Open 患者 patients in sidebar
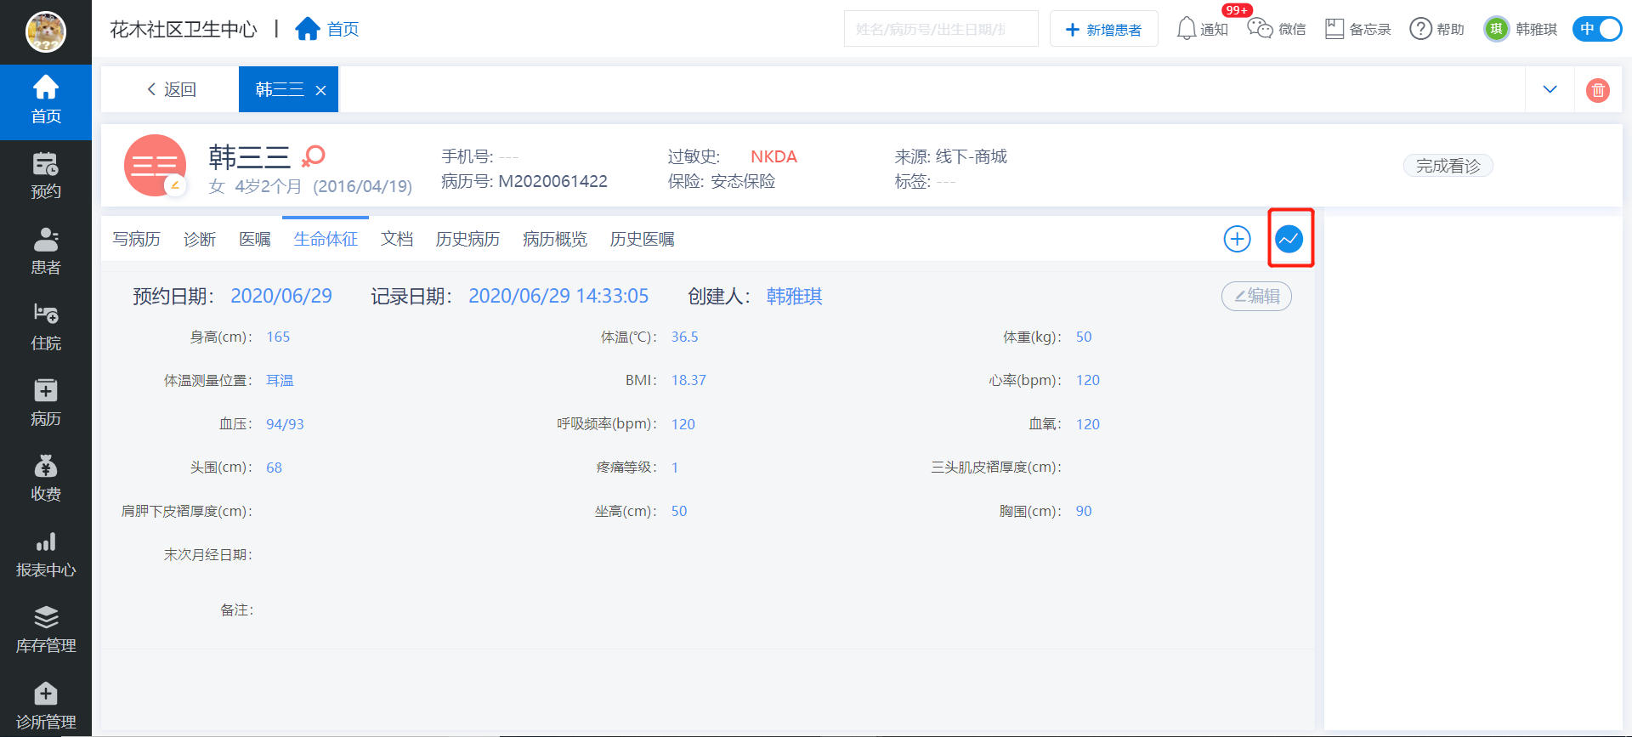 [x=46, y=252]
